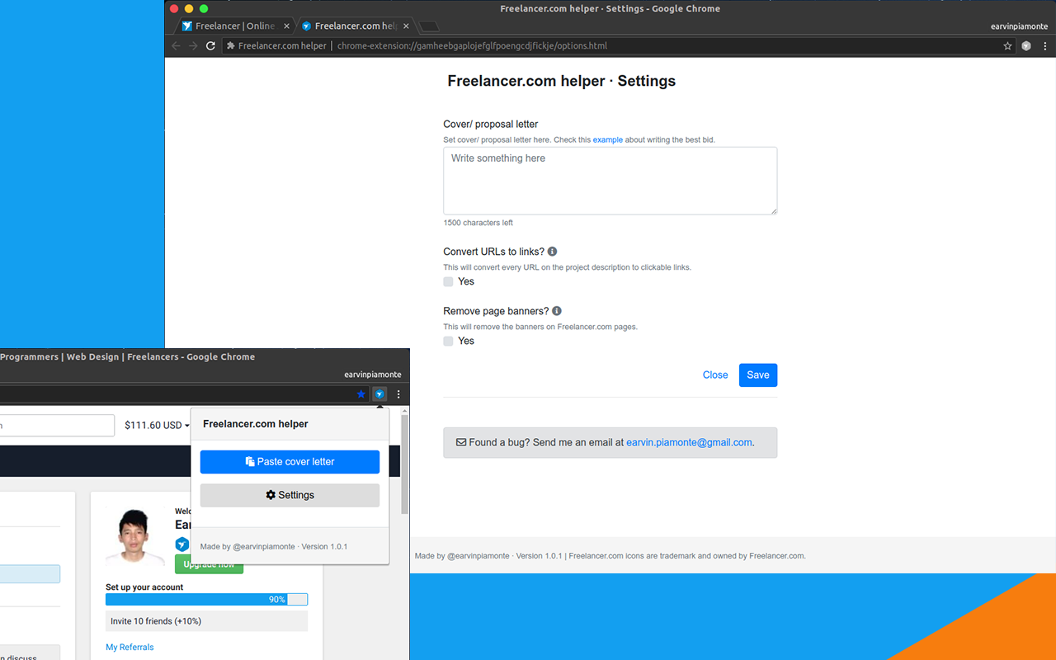Click the Freelancer.com helper extension label in address bar
The width and height of the screenshot is (1056, 660).
pos(276,46)
